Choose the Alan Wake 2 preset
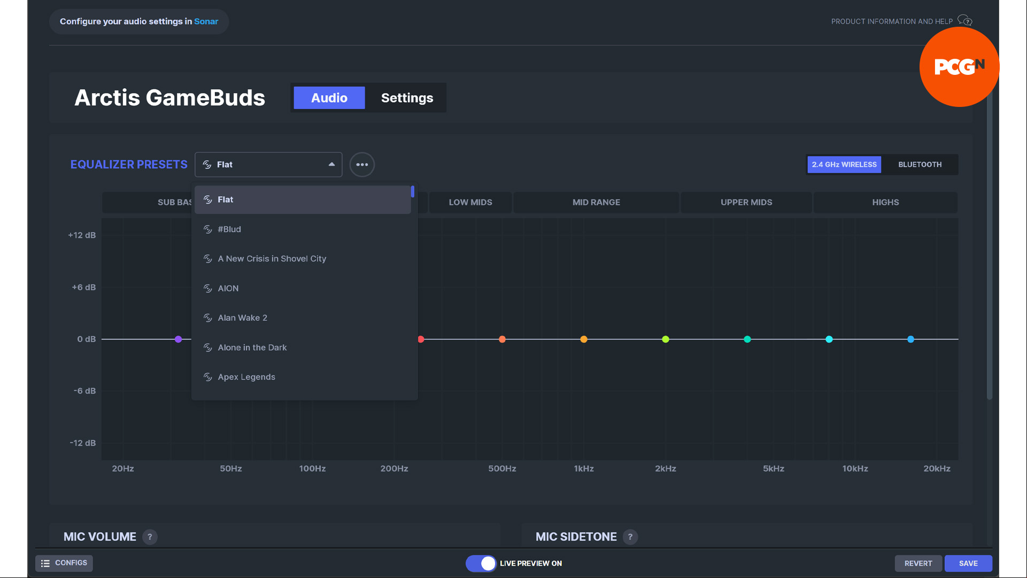This screenshot has height=578, width=1027. coord(303,318)
